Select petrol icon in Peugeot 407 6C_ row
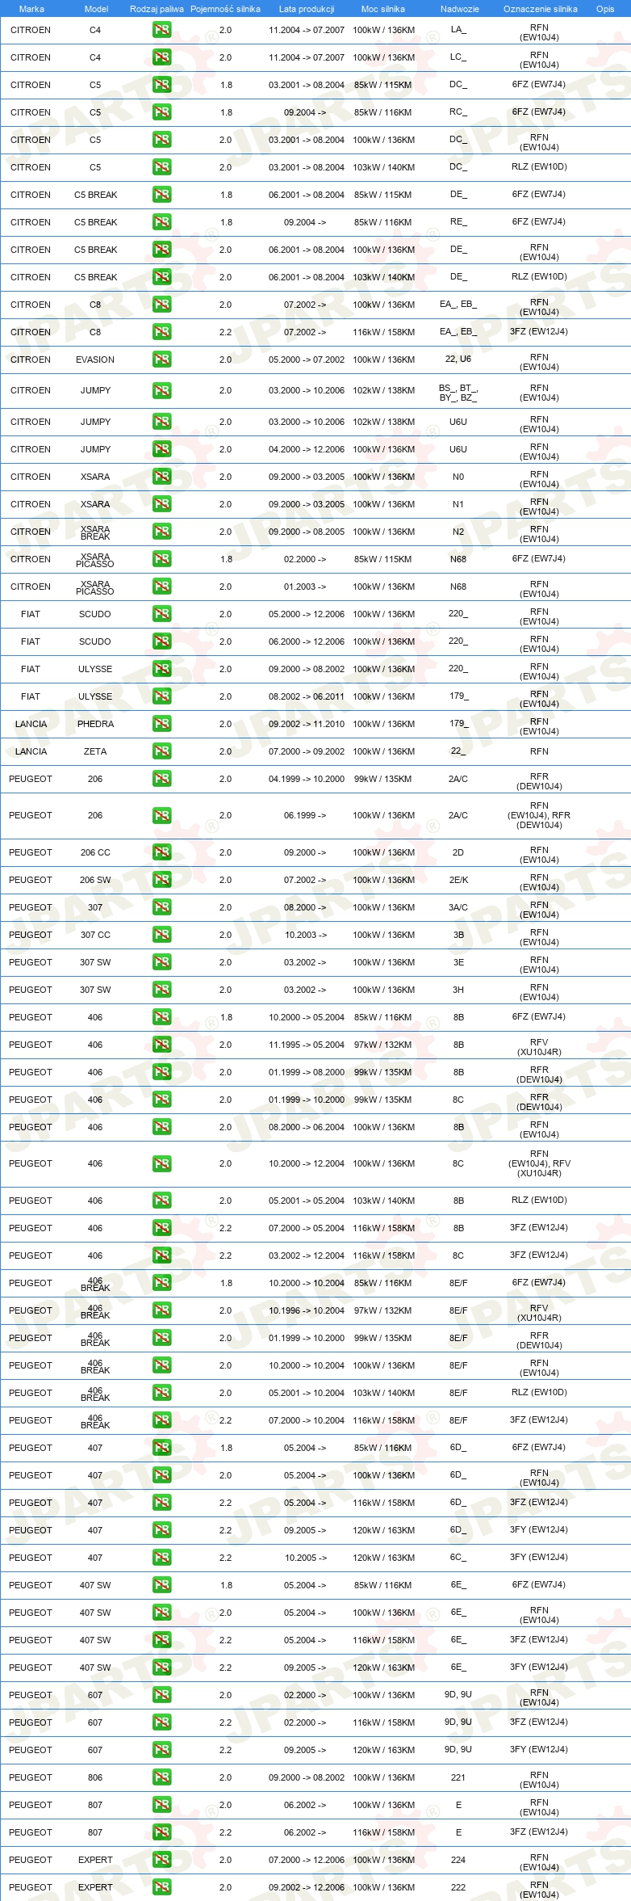This screenshot has width=631, height=1901. [x=162, y=1558]
